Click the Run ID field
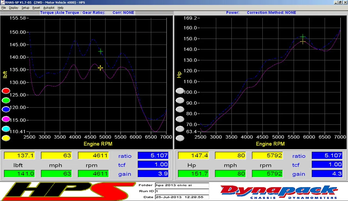 [x=182, y=191]
